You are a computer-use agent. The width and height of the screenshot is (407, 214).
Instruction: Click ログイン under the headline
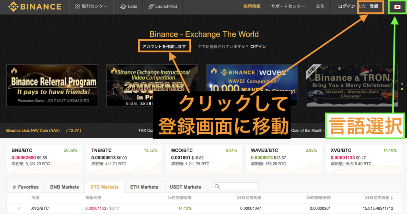click(258, 47)
